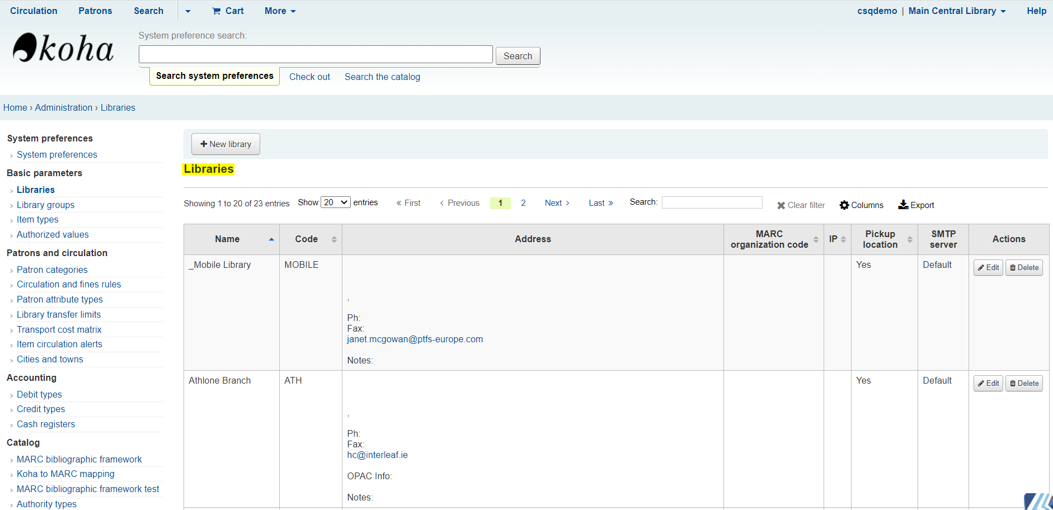Viewport: 1053px width, 510px height.
Task: Select Search system preferences tab
Action: [214, 76]
